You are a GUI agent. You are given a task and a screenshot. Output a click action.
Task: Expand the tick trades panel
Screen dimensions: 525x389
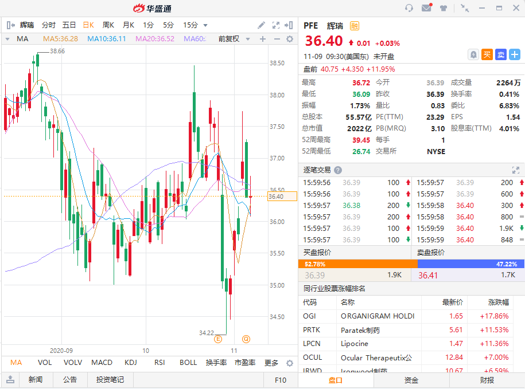[x=516, y=170]
